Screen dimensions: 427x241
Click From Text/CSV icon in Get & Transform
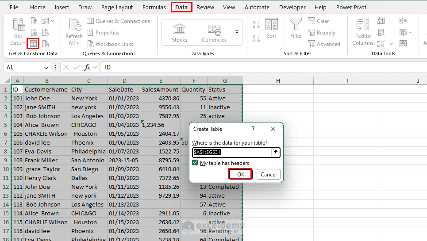[x=34, y=21]
